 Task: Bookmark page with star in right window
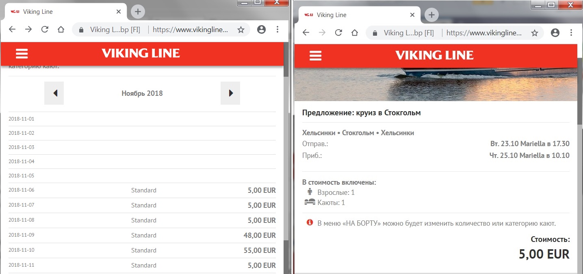[x=535, y=33]
